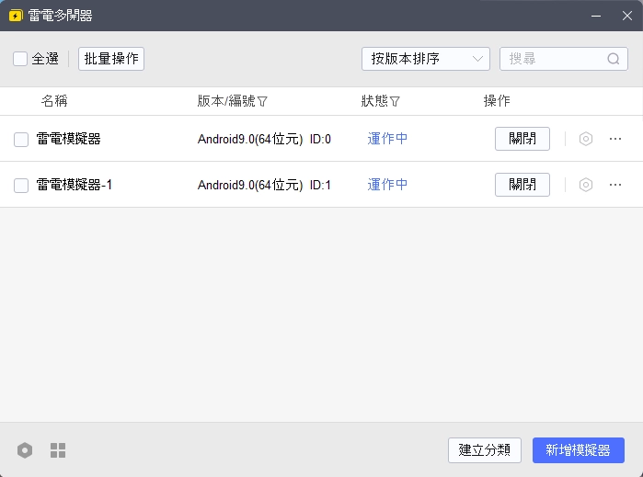Click the search magnifier icon

pos(613,59)
